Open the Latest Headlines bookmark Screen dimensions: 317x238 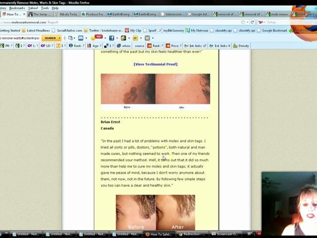click(x=36, y=30)
